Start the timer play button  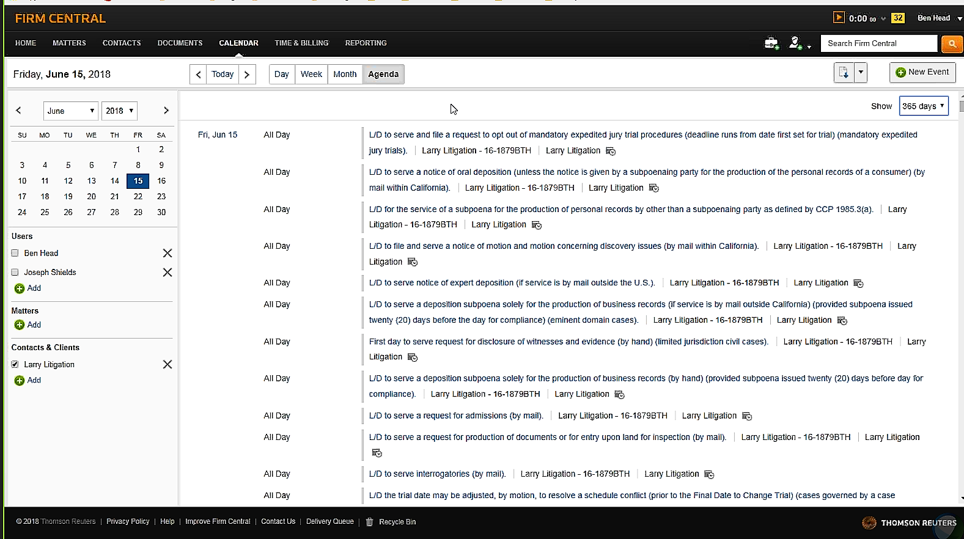(839, 18)
